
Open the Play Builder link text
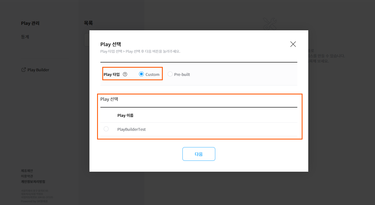coord(38,70)
